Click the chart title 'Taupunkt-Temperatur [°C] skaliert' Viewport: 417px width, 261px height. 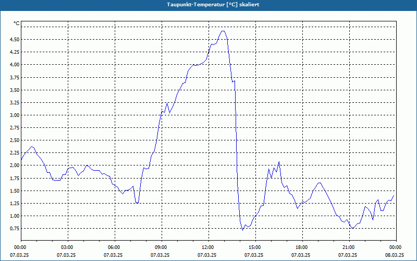pyautogui.click(x=213, y=5)
